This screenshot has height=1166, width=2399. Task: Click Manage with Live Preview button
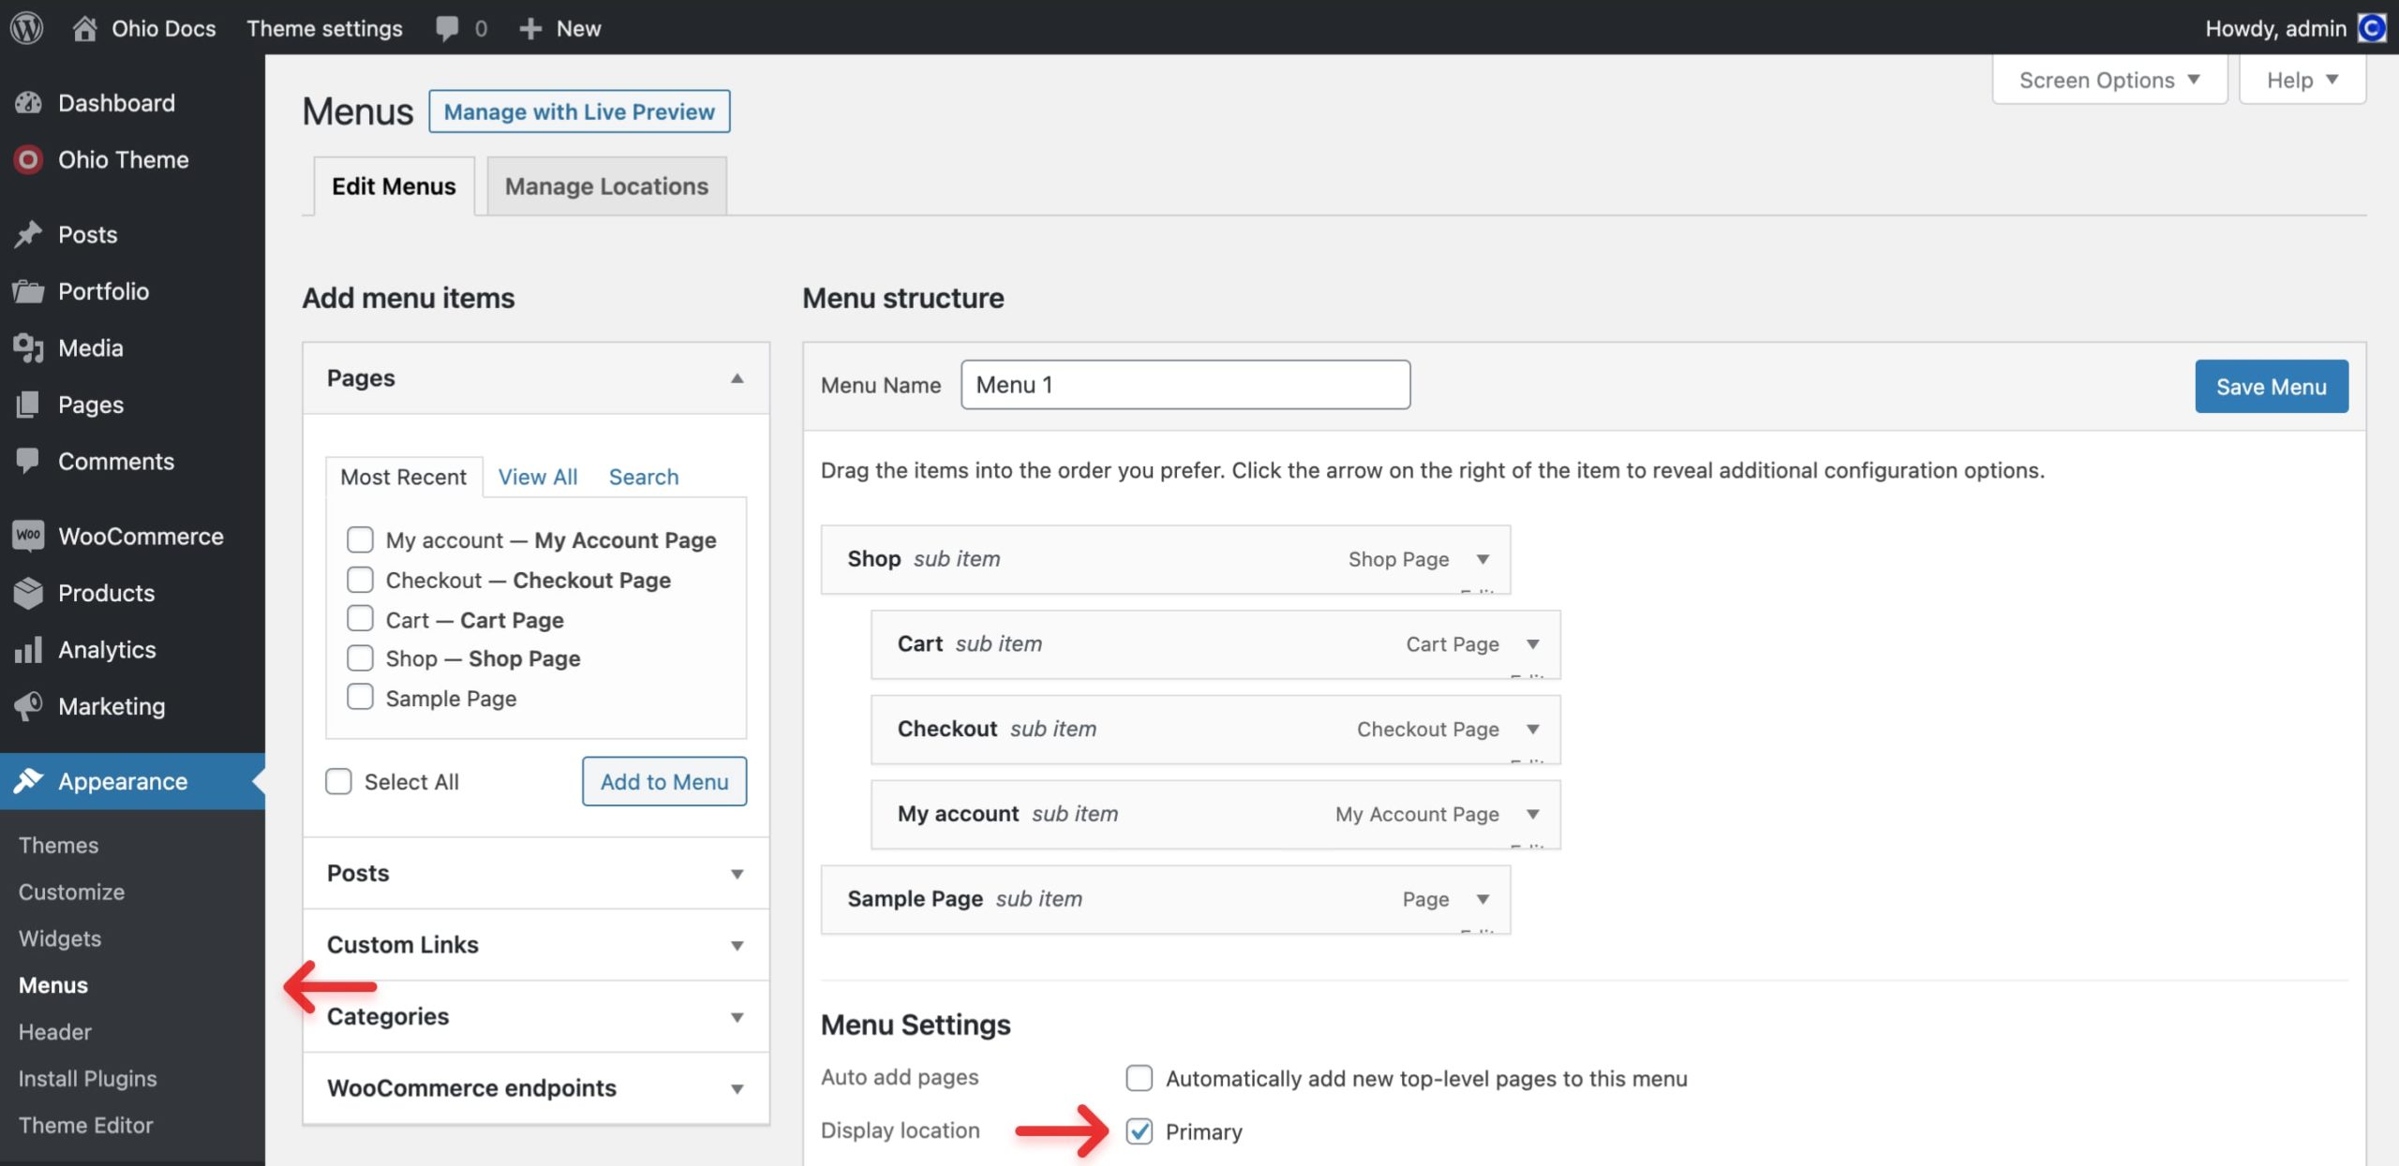579,111
